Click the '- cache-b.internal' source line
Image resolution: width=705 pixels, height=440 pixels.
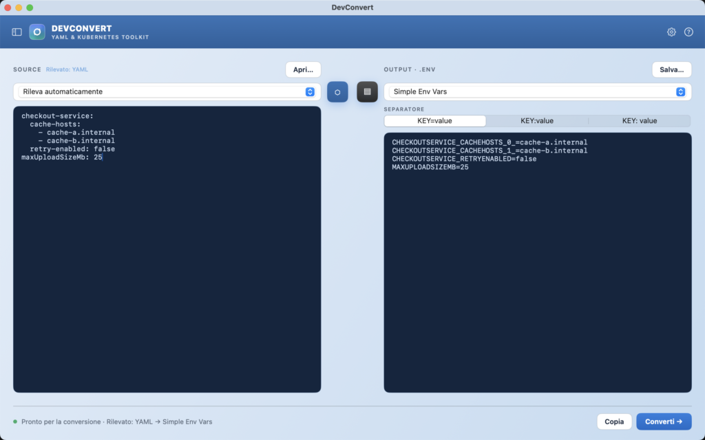[x=76, y=140]
